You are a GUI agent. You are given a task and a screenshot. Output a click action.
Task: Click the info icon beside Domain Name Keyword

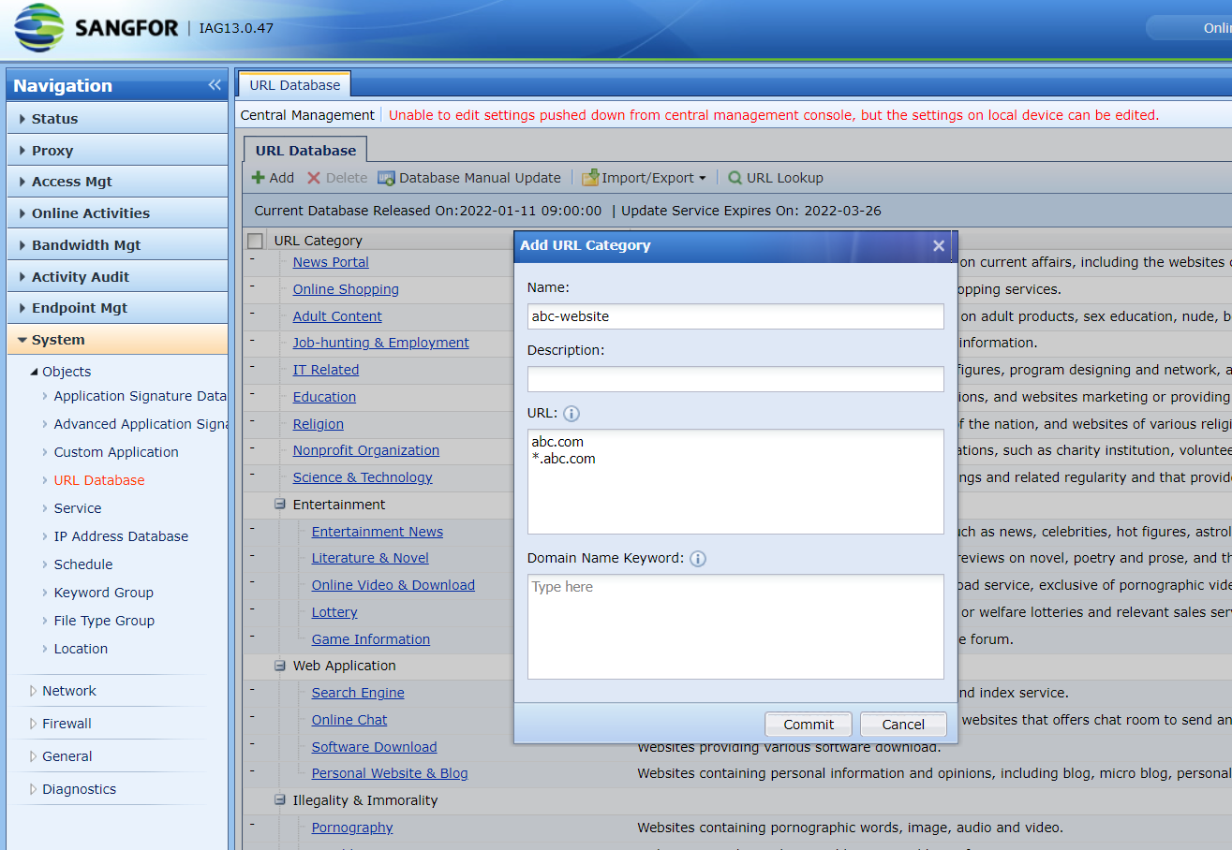tap(698, 559)
